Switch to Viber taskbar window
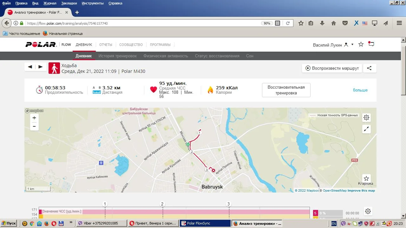The image size is (406, 228). pos(102,223)
